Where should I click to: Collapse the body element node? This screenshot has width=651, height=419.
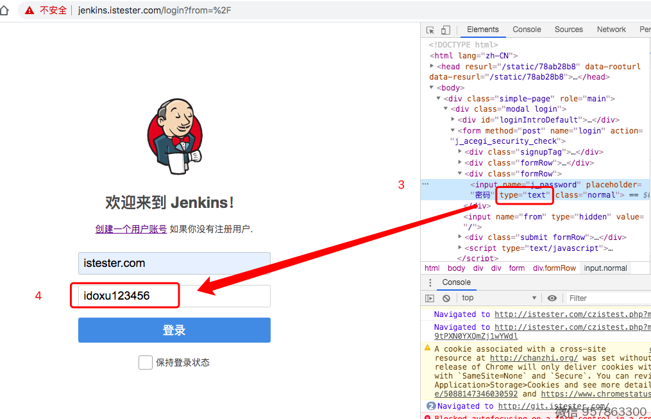tap(432, 88)
